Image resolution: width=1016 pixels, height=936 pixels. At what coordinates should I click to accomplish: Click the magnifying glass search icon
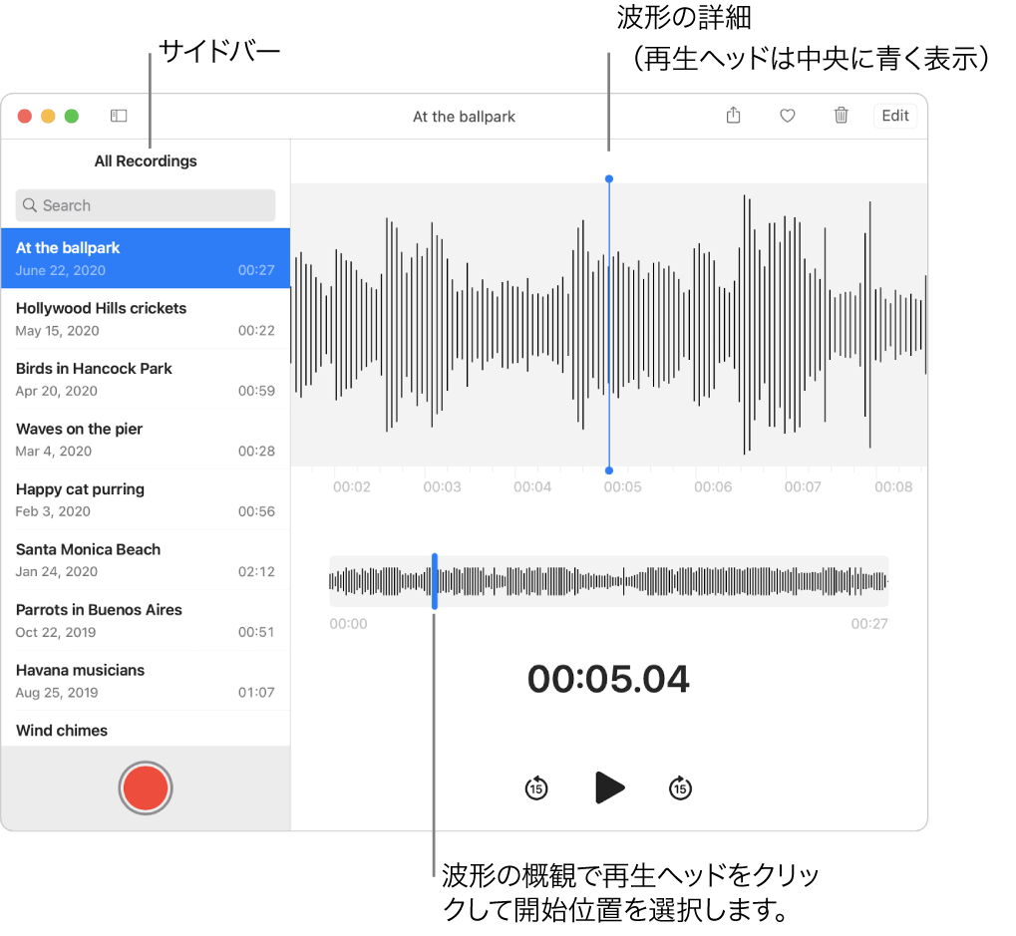(29, 205)
